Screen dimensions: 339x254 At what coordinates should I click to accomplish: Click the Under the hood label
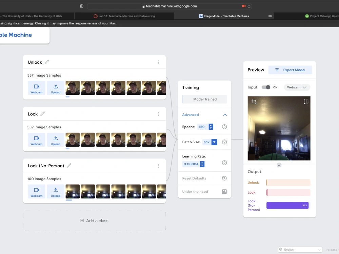(195, 192)
